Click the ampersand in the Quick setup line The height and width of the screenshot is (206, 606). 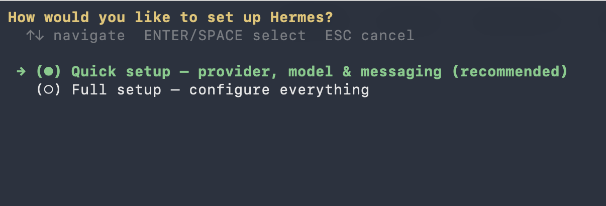pyautogui.click(x=347, y=72)
